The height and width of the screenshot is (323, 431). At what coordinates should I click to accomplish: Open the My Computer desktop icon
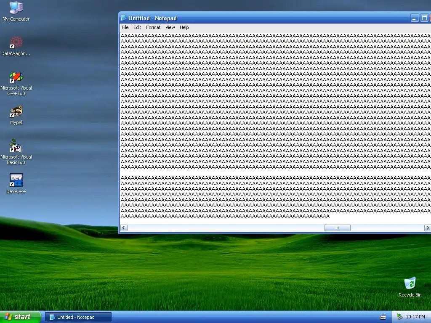point(16,11)
